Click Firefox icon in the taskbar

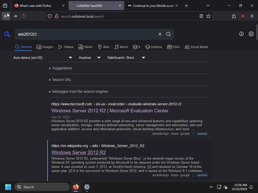(x=76, y=187)
